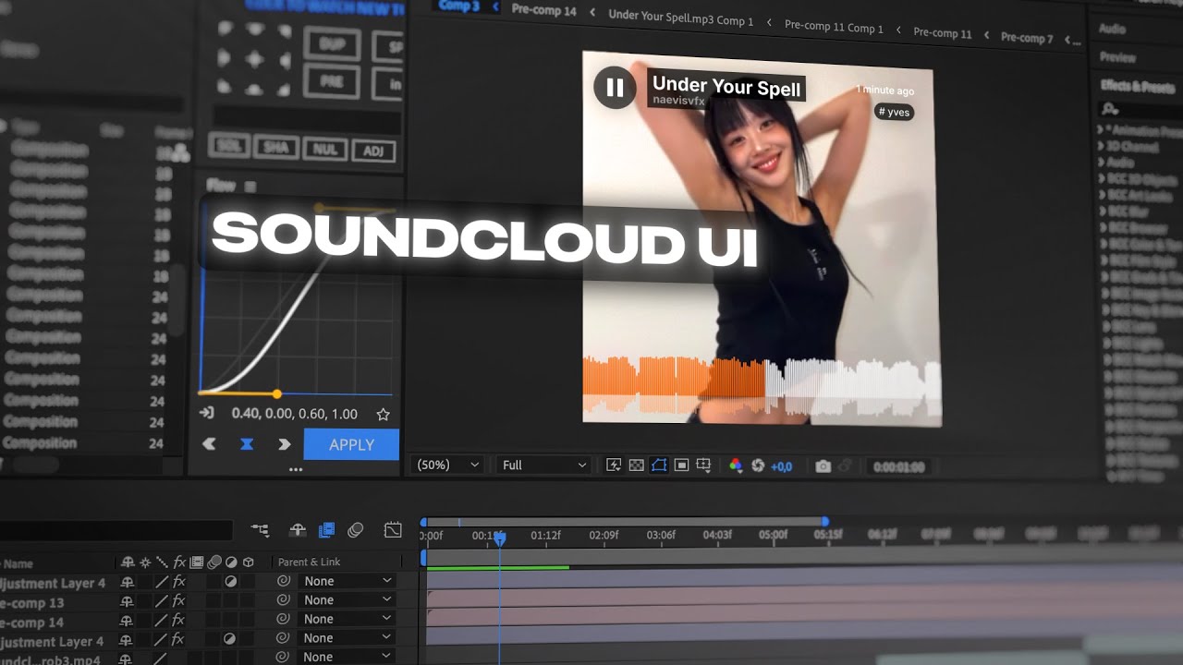Viewport: 1183px width, 665px height.
Task: Click the work area end handle
Action: point(824,522)
